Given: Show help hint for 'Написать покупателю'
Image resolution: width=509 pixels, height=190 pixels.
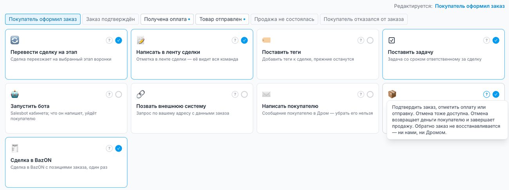Looking at the screenshot, I should pyautogui.click(x=361, y=94).
